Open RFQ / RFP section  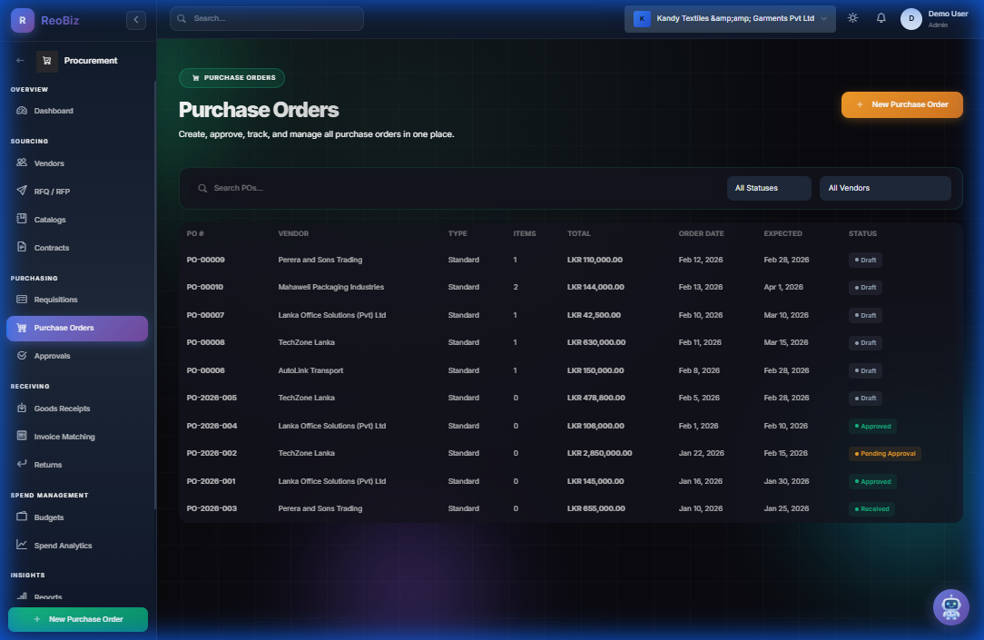tap(20, 191)
